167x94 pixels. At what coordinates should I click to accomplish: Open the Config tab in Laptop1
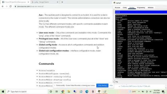coord(125,8)
